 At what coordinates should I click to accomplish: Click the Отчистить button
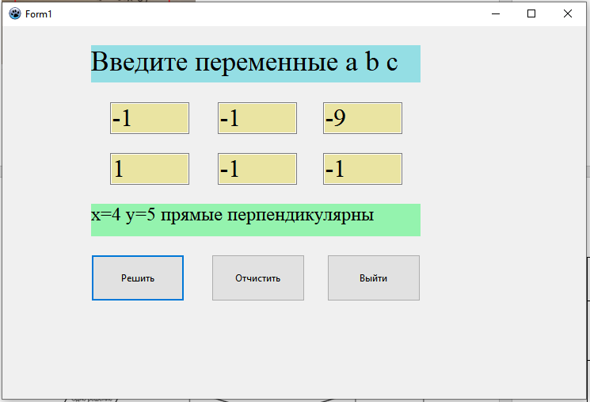pos(258,278)
